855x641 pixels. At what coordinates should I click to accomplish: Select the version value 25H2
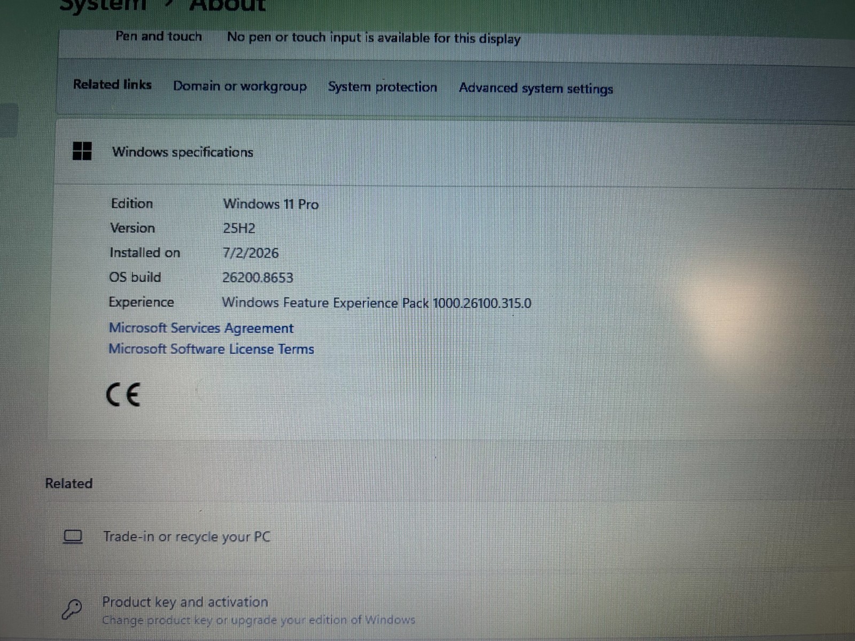tap(239, 228)
